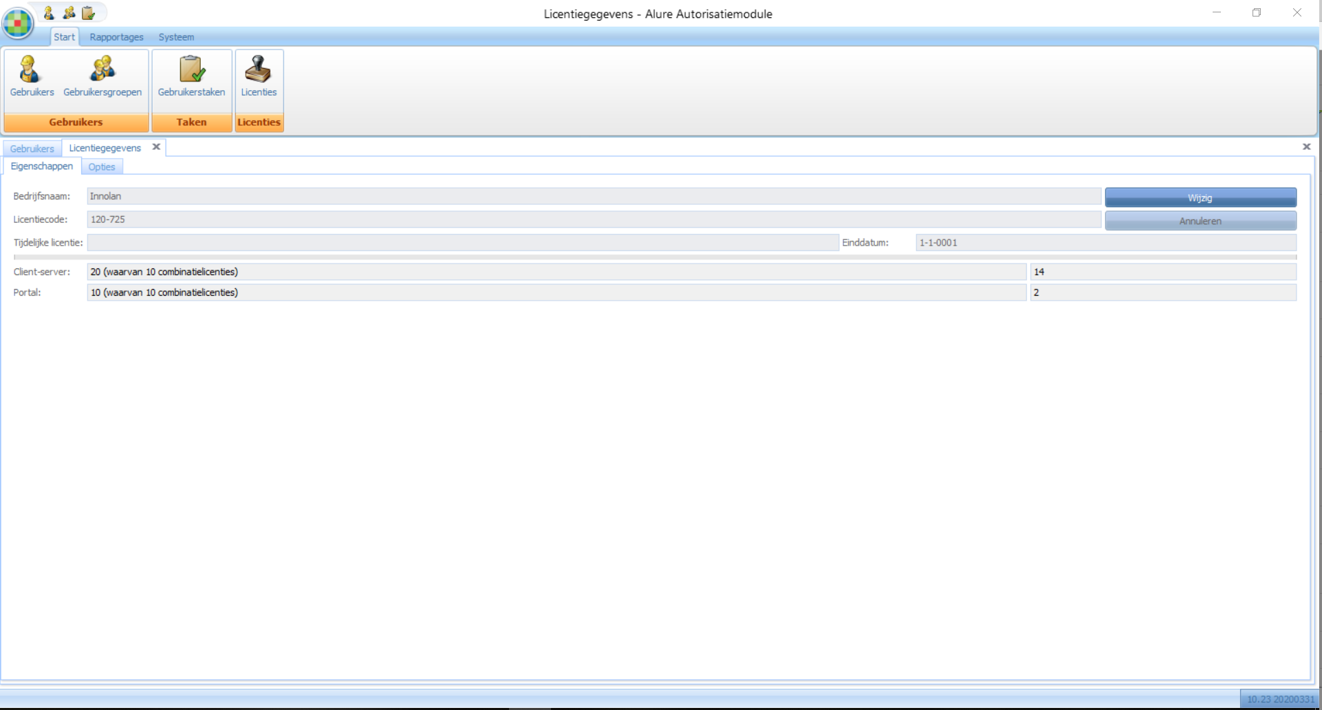This screenshot has height=710, width=1322.
Task: Select the Start ribbon tab
Action: pos(65,37)
